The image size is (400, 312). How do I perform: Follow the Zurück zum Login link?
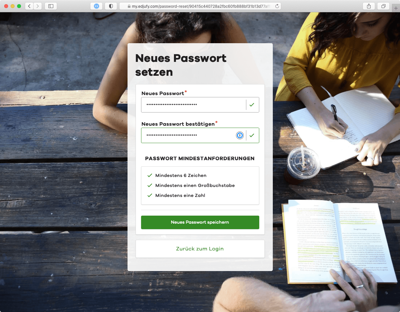(200, 249)
